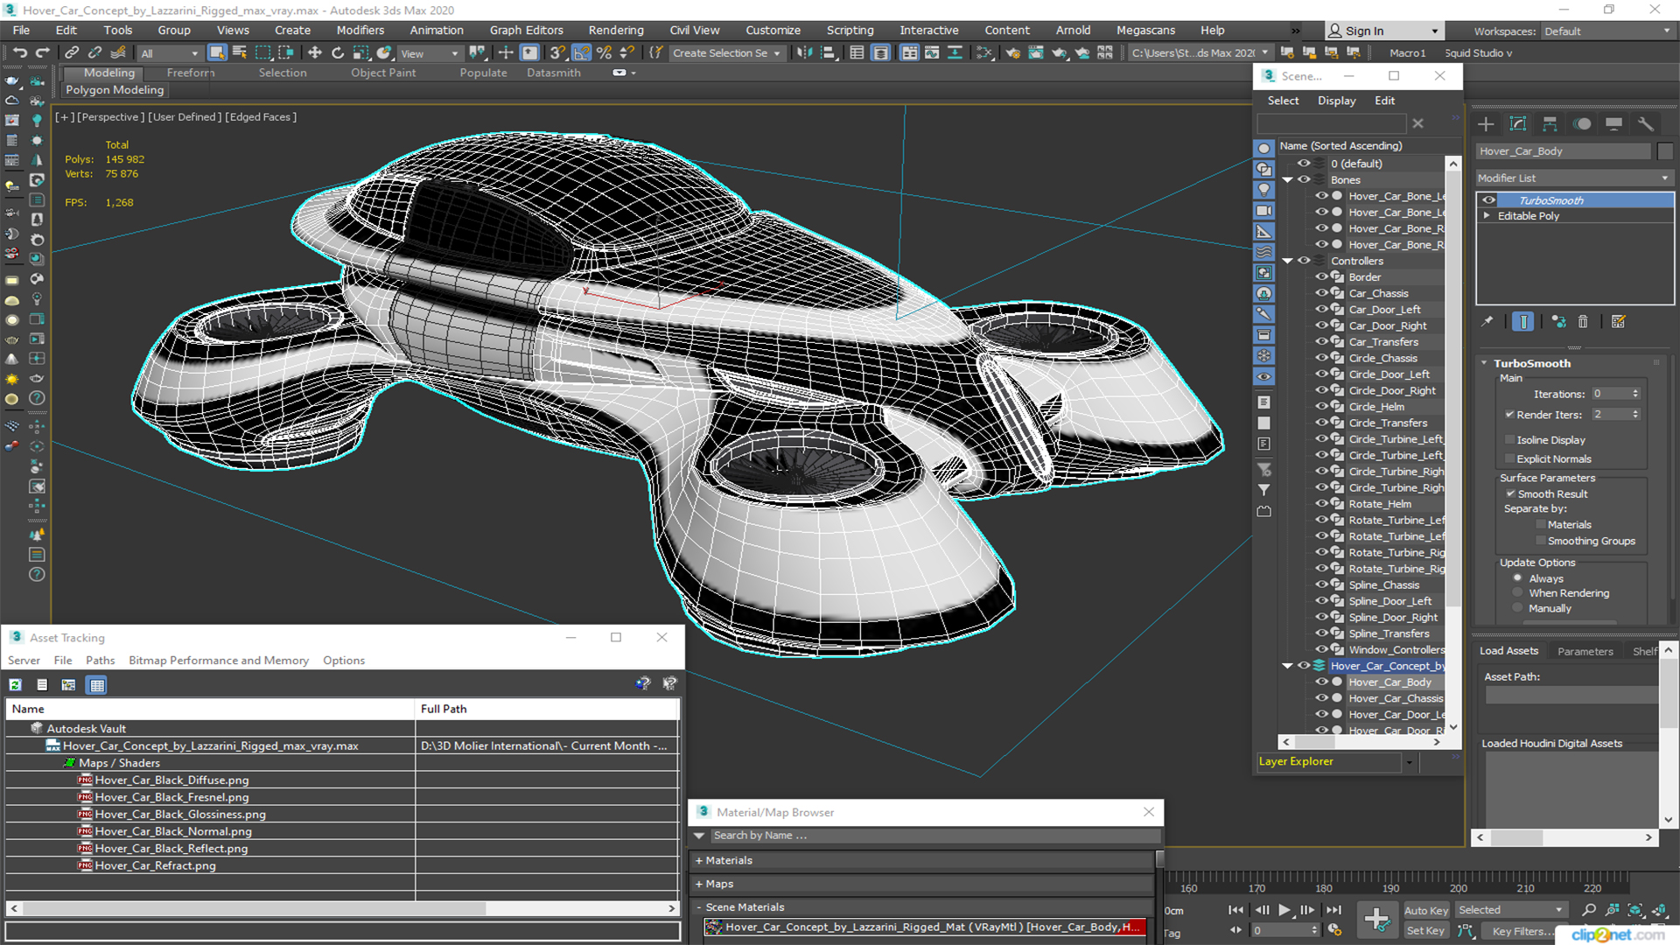
Task: Click Make Unique icon in modifier stack
Action: pyautogui.click(x=1558, y=322)
